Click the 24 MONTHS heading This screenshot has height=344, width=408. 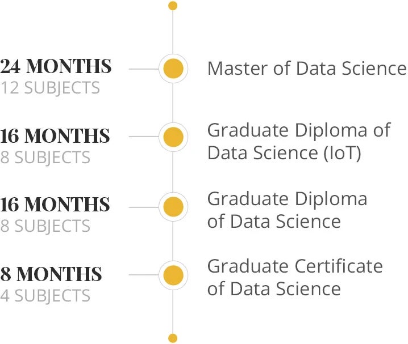tap(56, 66)
